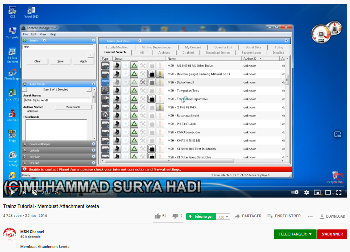Click the black square icon on K1 Stiker Beli Tiket row
Image resolution: width=350 pixels, height=252 pixels.
point(151,149)
